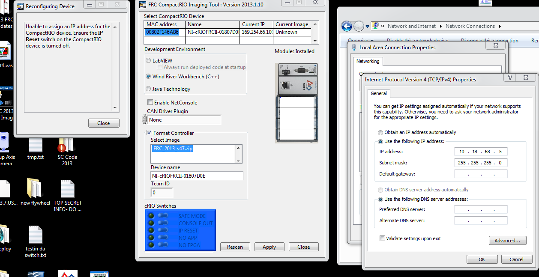Toggle the NO APP cRIO switch
The height and width of the screenshot is (277, 539).
162,238
